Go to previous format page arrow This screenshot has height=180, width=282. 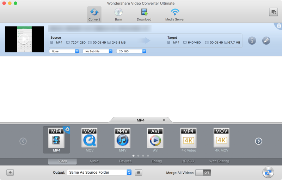[x=23, y=141]
